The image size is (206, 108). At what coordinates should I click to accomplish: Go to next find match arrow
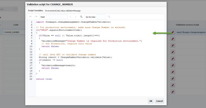click(x=76, y=17)
